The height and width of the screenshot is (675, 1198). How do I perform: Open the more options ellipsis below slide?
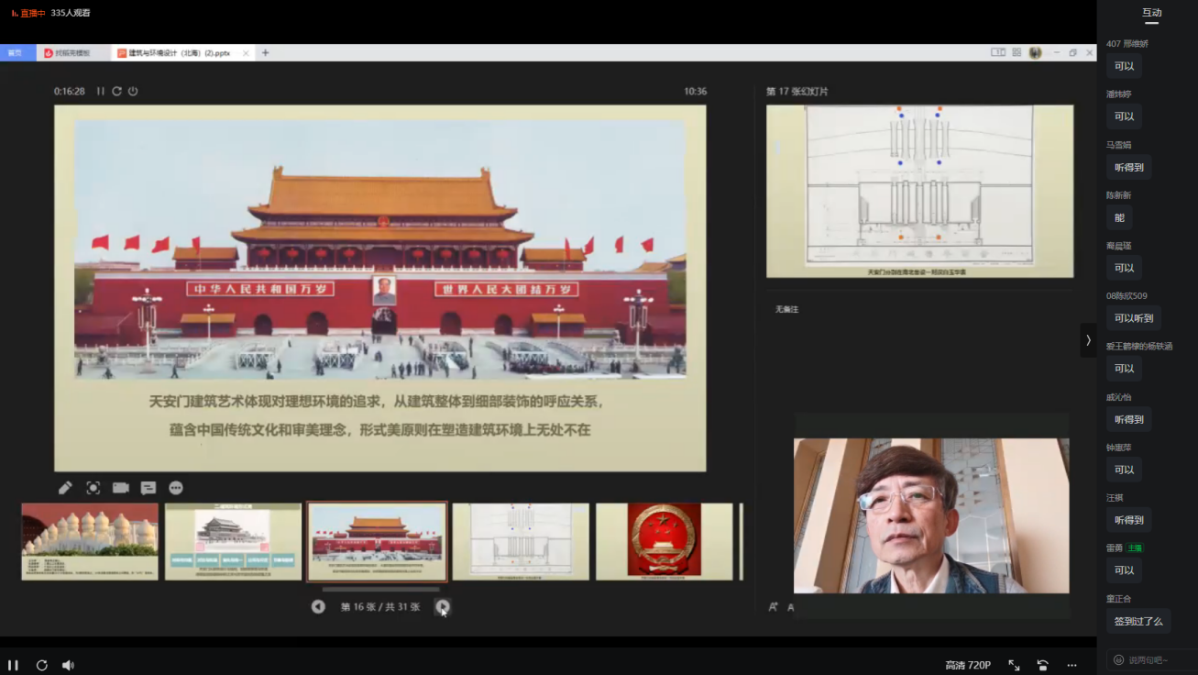point(176,488)
